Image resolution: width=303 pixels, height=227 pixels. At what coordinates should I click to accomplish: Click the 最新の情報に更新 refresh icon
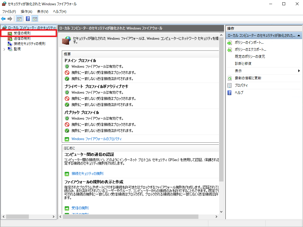click(230, 78)
